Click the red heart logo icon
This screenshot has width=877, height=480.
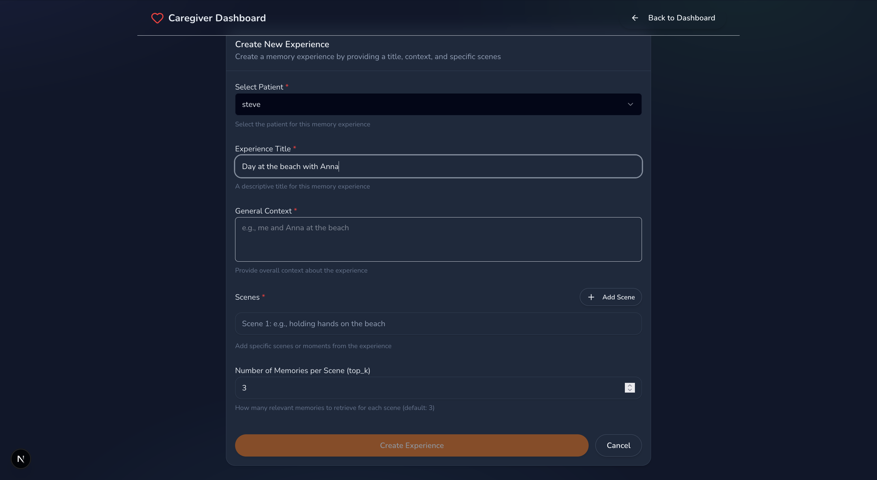point(157,18)
